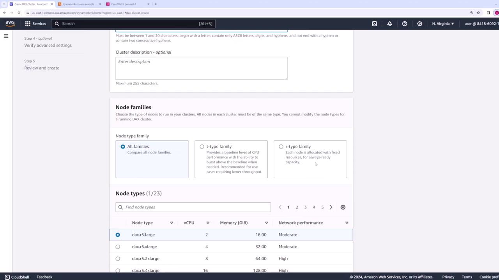Click the browser forward arrow
This screenshot has height=280, width=499.
(x=11, y=13)
